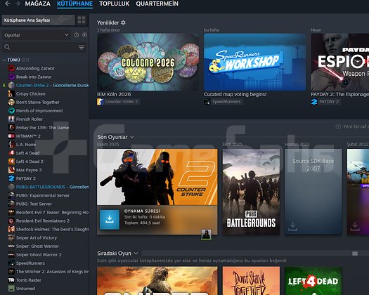
Task: Open the KÜTÜPHANE tab
Action: tap(75, 4)
